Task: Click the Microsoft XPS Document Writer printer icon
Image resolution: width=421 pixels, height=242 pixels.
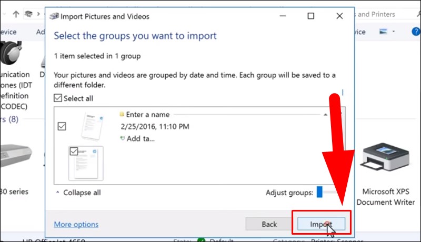Action: point(385,157)
